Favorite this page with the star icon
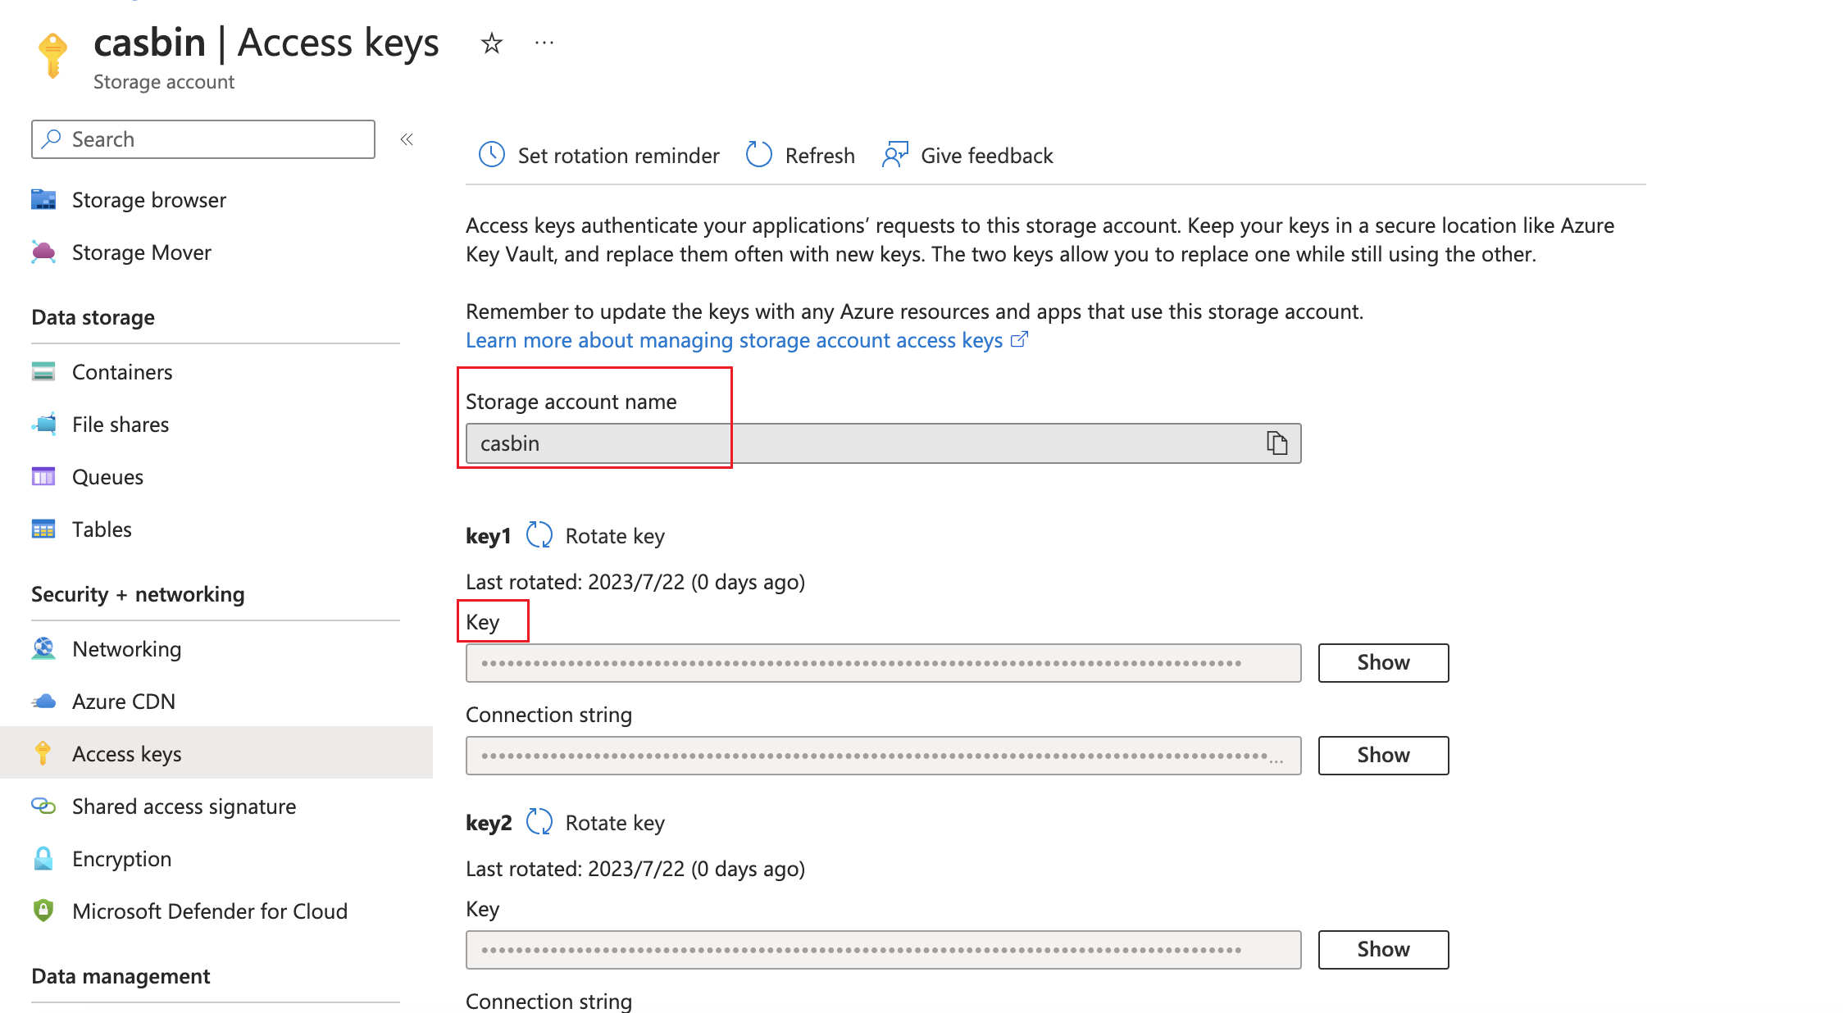This screenshot has width=1843, height=1013. tap(491, 43)
